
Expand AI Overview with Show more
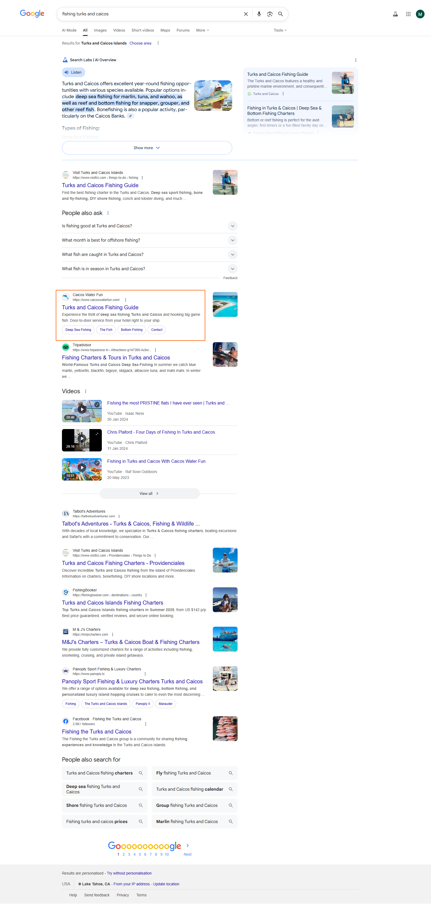(x=147, y=148)
